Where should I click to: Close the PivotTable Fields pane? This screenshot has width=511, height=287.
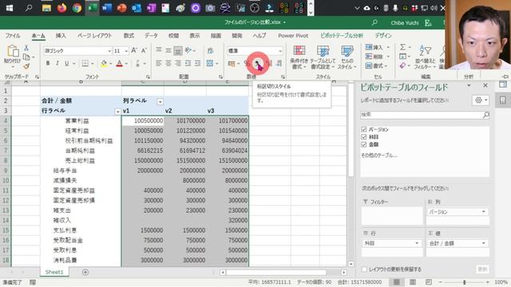coord(485,85)
